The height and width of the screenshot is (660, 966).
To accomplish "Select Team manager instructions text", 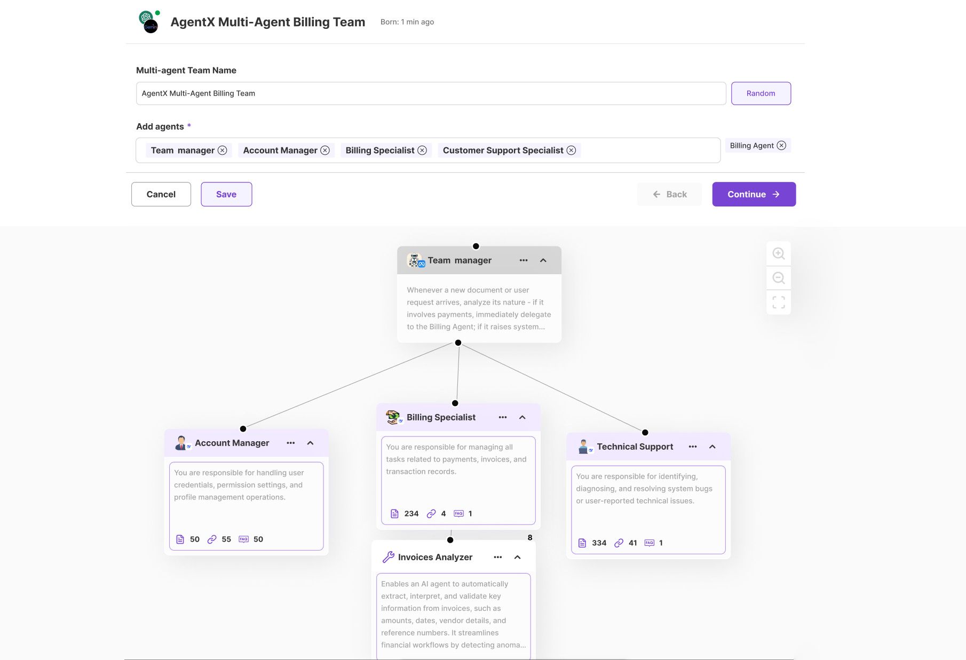I will [x=479, y=308].
